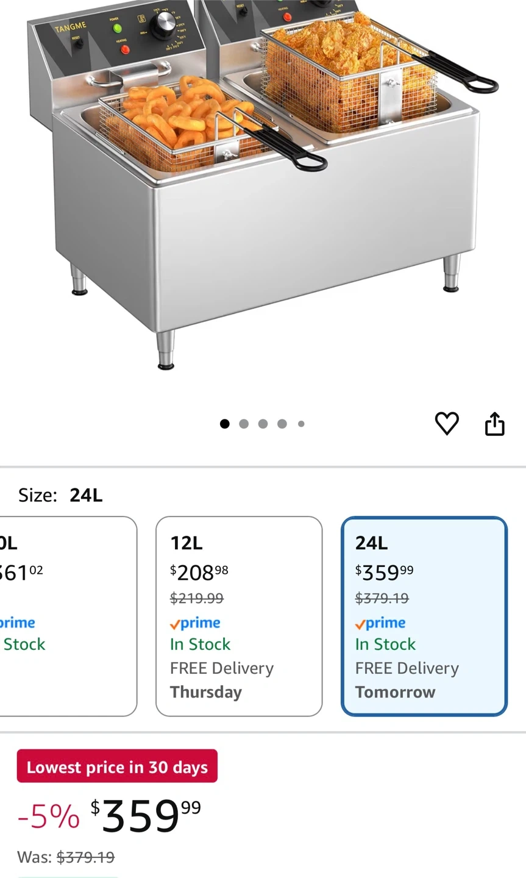526x878 pixels.
Task: Tap the Prime logo in the 12L card
Action: 195,623
